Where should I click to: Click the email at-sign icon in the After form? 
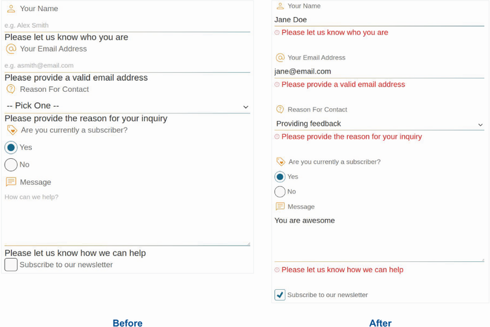[280, 58]
